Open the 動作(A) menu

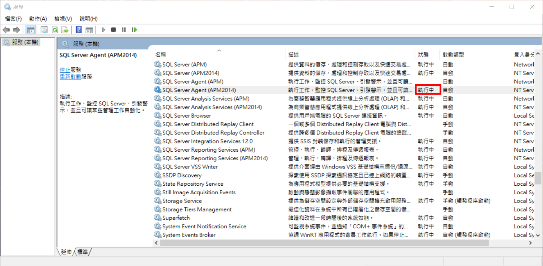coord(38,19)
